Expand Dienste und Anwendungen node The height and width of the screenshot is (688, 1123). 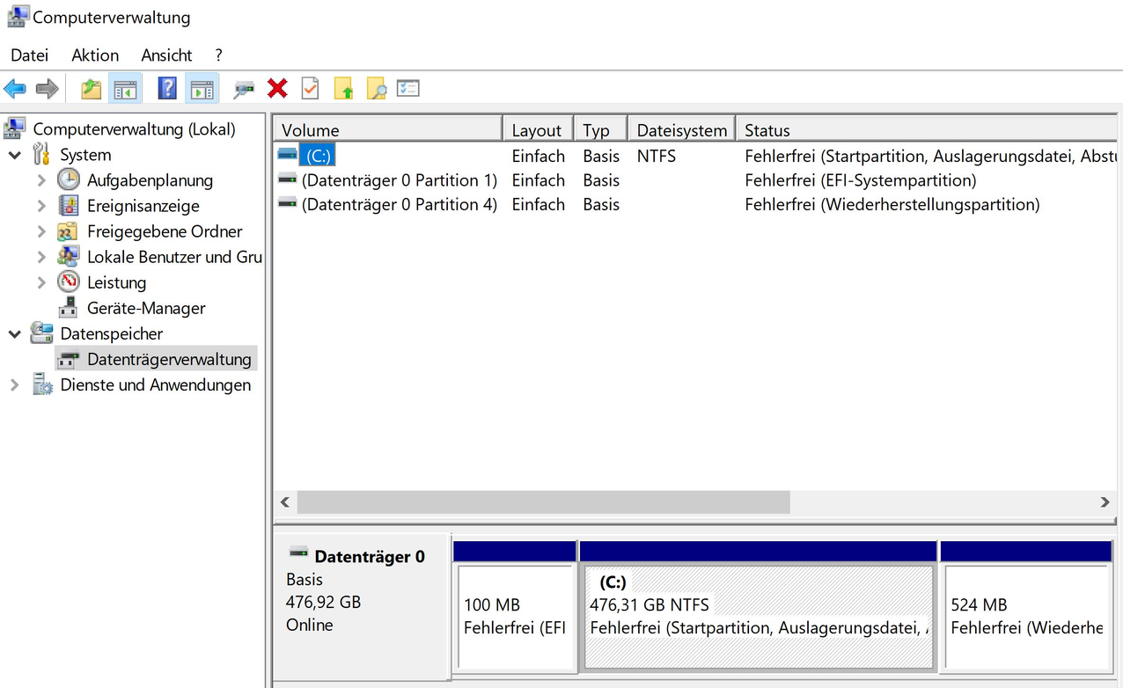[15, 385]
